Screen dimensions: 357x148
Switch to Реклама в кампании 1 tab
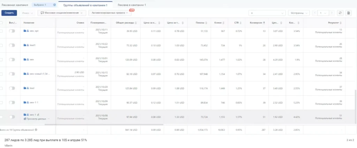(x=132, y=5)
